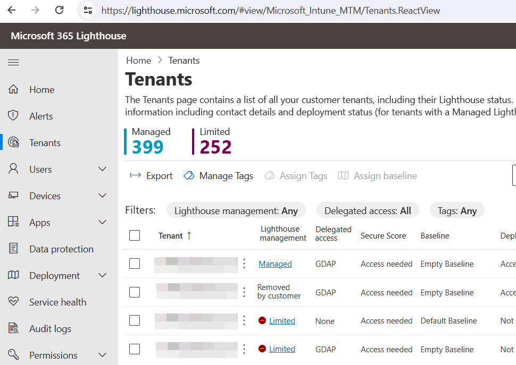Click the Manage Tags button label
Screen dimensions: 516x365
[x=227, y=176]
